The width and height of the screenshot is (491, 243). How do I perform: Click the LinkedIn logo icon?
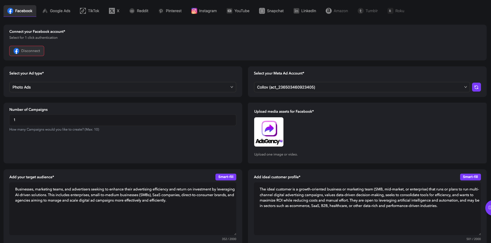[x=296, y=11]
